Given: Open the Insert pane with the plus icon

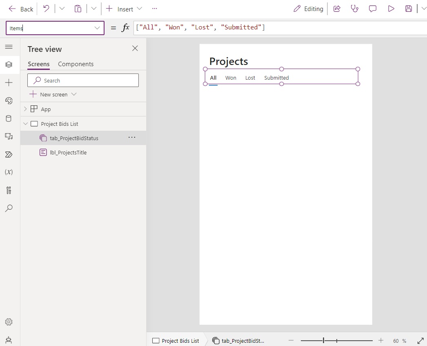Looking at the screenshot, I should 9,83.
